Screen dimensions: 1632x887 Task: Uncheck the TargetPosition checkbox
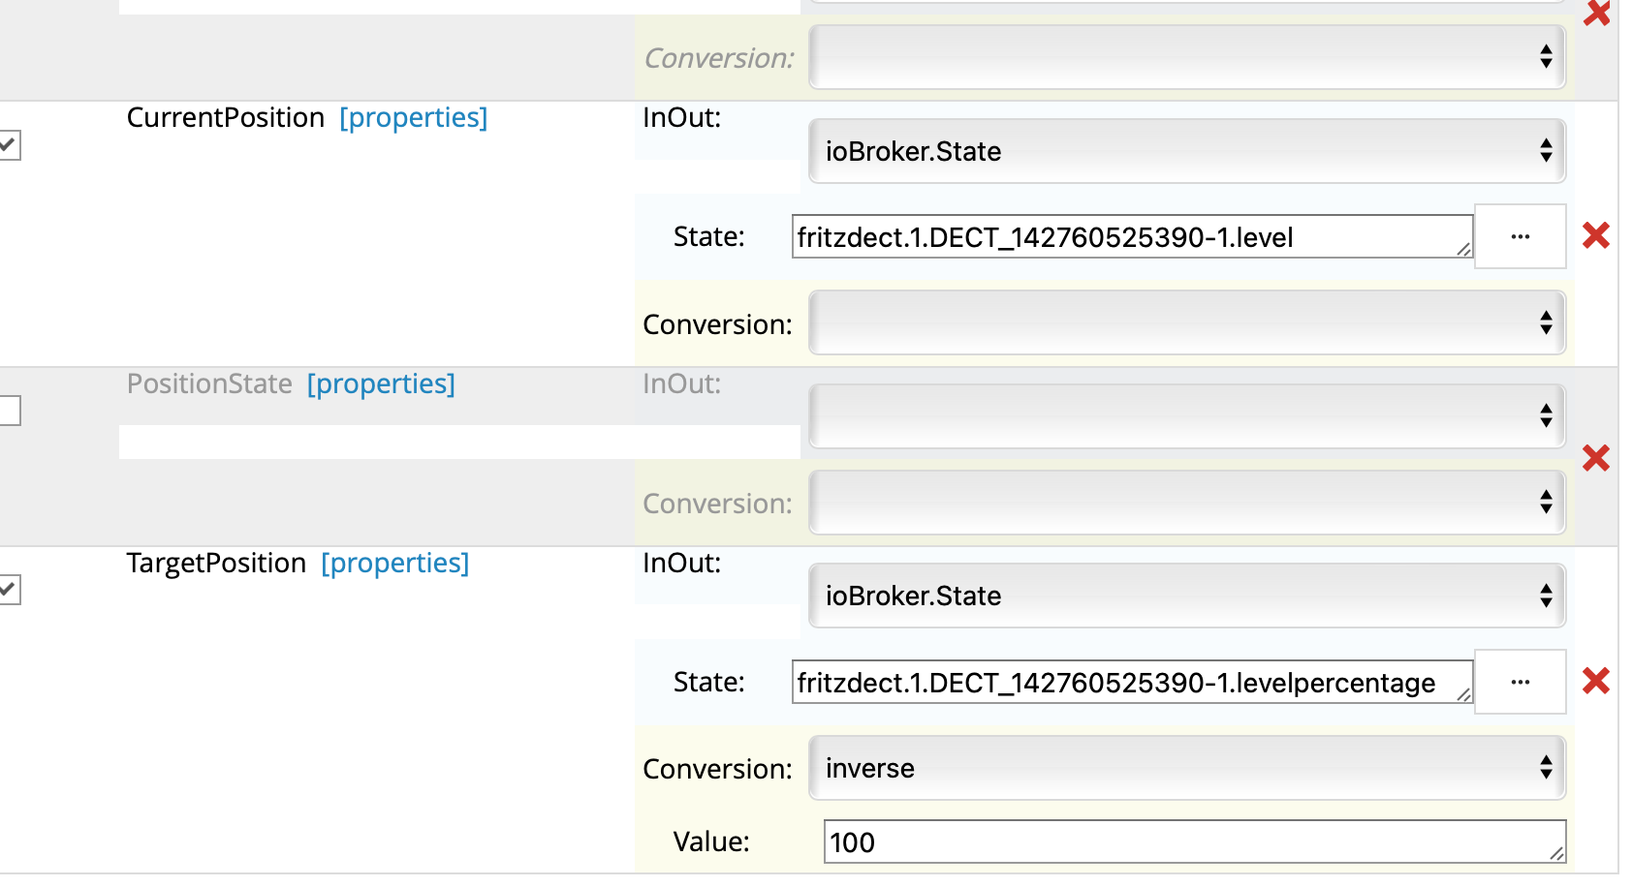click(x=9, y=590)
